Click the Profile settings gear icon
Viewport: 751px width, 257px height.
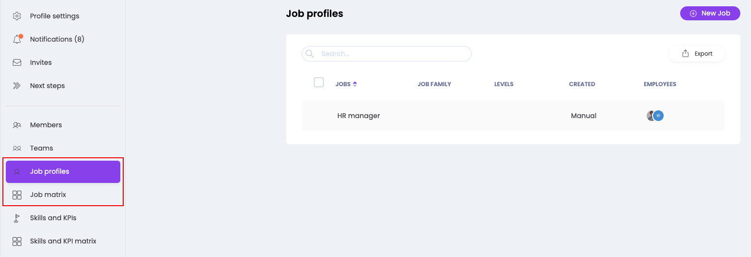coord(17,16)
